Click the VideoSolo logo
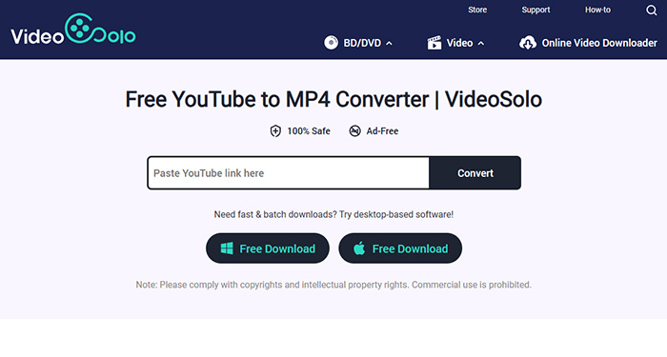Image resolution: width=667 pixels, height=357 pixels. pyautogui.click(x=73, y=29)
